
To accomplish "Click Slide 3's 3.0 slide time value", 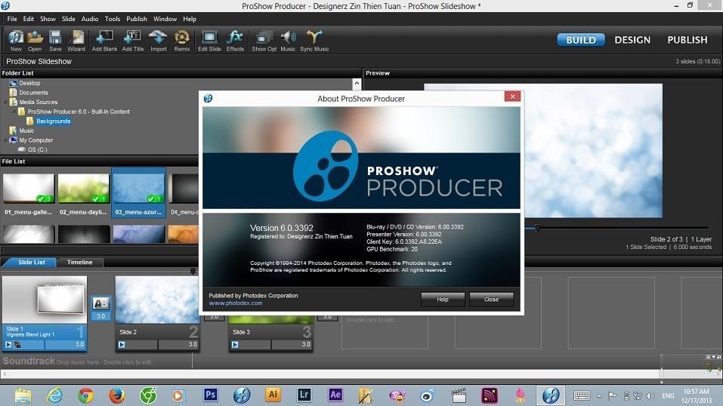I will coord(306,344).
